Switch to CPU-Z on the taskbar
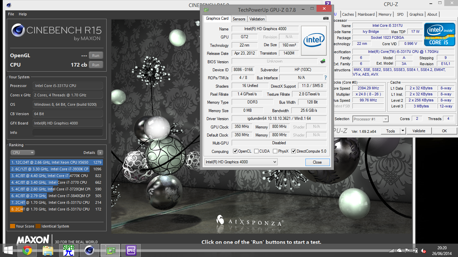Viewport: 458px width, 257px height. pos(131,250)
